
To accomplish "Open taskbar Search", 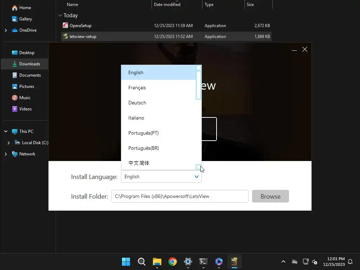I will click(141, 262).
